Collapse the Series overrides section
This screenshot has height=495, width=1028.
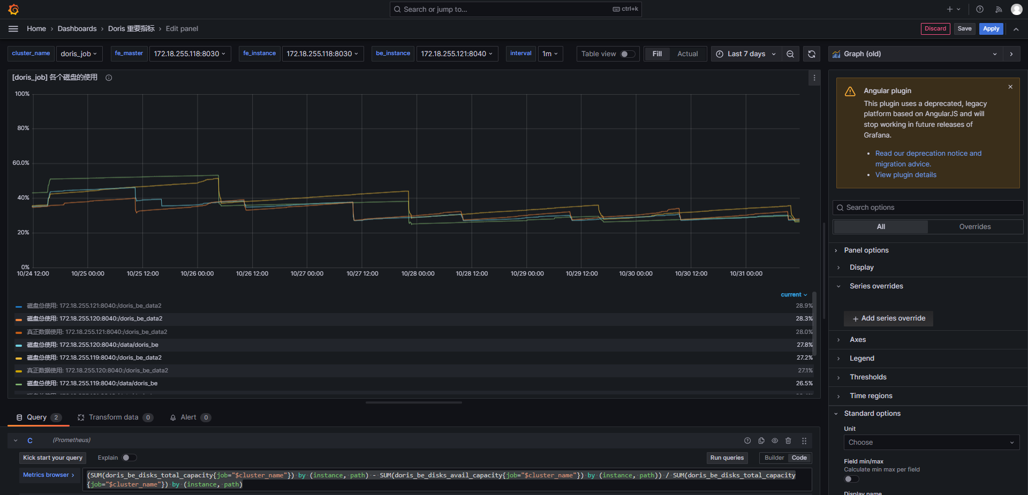click(876, 286)
